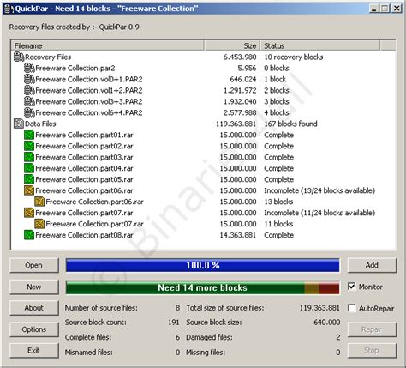Viewport: 406px width, 368px height.
Task: Click green icon of part08.rar
Action: 29,235
